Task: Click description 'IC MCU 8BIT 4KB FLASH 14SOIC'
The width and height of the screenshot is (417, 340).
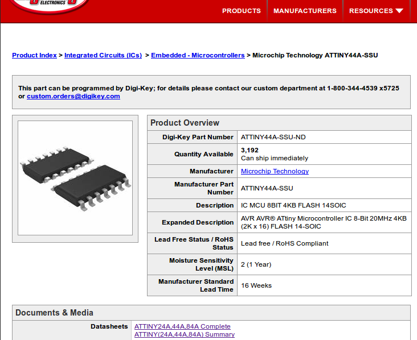Action: pos(293,205)
